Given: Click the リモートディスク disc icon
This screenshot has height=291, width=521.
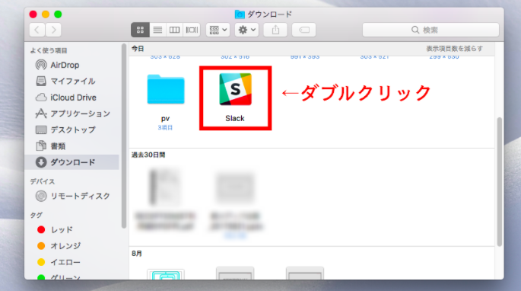Looking at the screenshot, I should tap(41, 196).
